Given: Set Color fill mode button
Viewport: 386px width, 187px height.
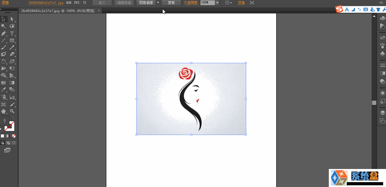Looking at the screenshot, I should [3, 136].
